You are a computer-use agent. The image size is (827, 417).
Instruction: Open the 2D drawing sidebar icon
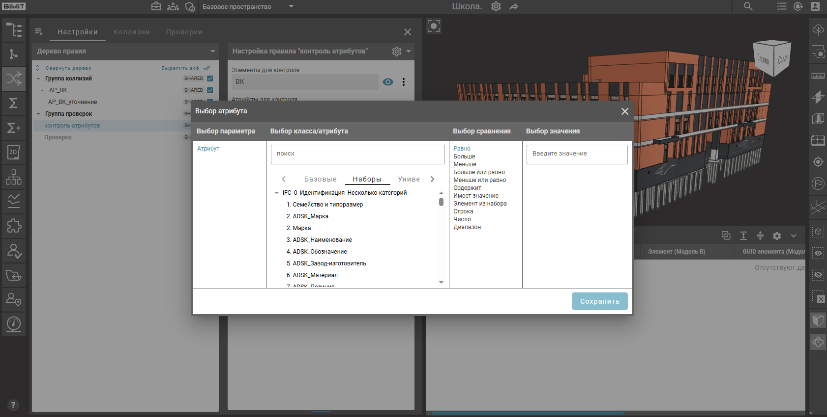[14, 152]
